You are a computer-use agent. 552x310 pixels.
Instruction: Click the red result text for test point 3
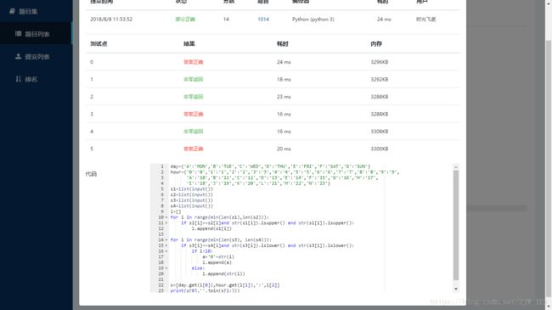[x=194, y=114]
